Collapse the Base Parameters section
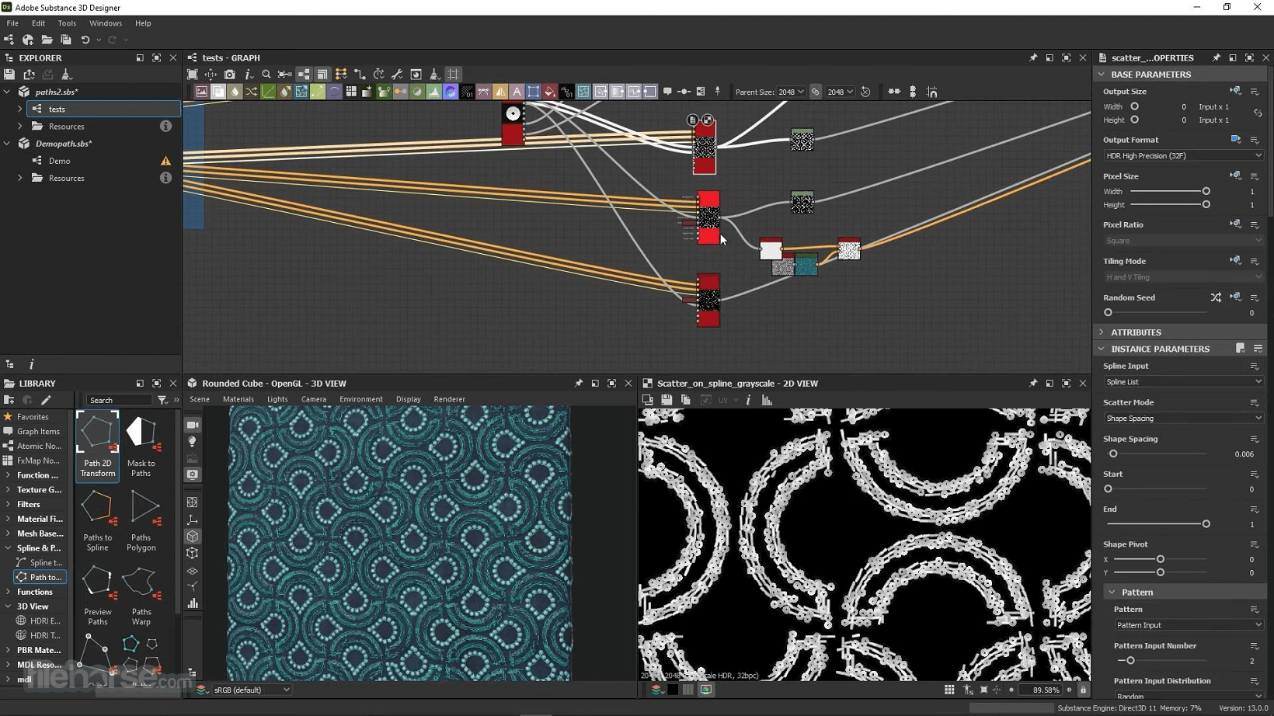Image resolution: width=1274 pixels, height=716 pixels. pos(1102,75)
